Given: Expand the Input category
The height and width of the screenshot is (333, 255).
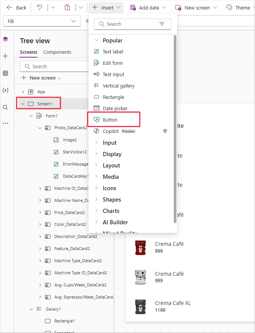Looking at the screenshot, I should tap(96, 143).
